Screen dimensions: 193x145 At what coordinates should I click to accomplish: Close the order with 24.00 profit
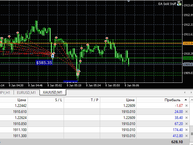(x=186, y=111)
